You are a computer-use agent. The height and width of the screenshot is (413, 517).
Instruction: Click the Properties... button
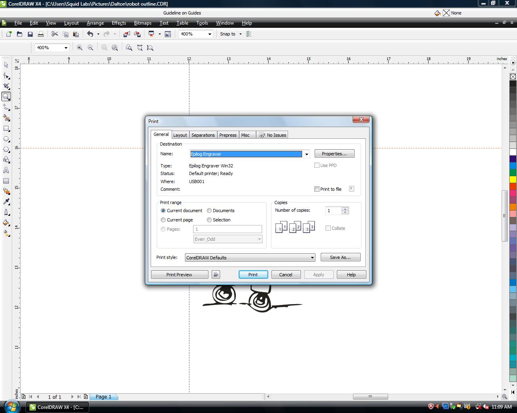pos(334,154)
